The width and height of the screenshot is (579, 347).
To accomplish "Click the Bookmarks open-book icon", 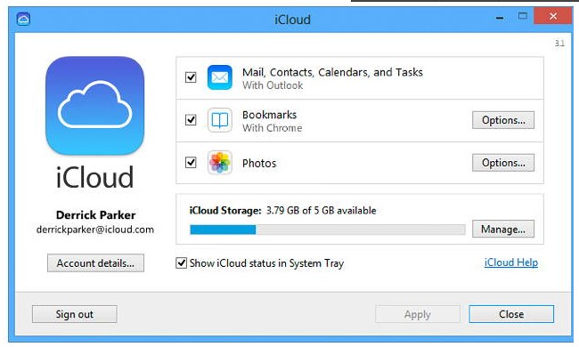I will tap(220, 120).
